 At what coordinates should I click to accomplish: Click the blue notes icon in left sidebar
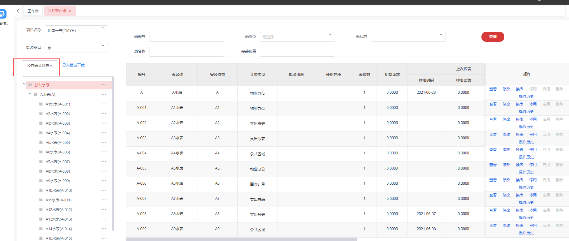point(2,14)
